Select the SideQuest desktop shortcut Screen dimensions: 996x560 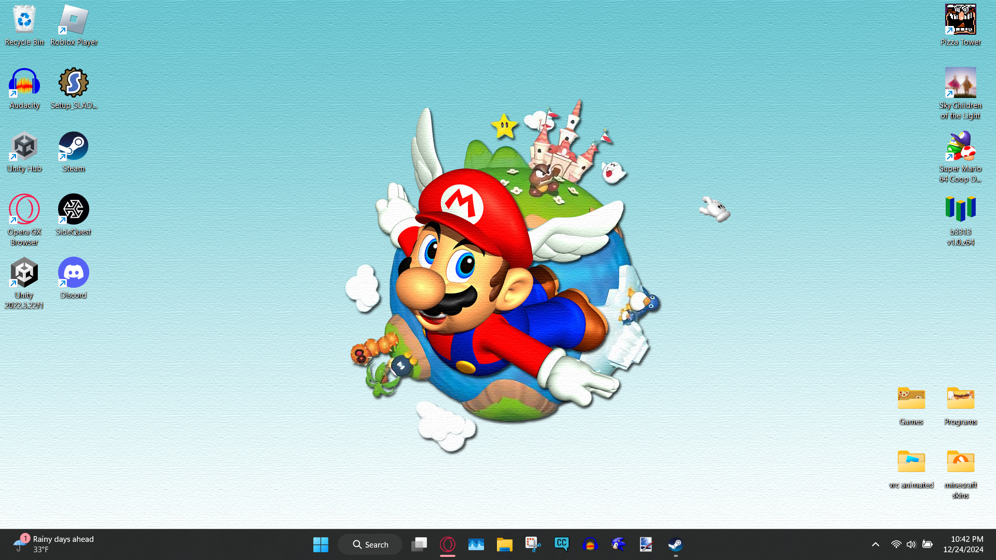[74, 215]
